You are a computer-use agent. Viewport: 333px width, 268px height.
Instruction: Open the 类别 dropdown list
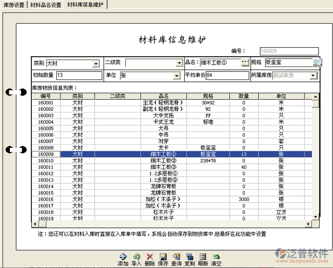pos(96,64)
